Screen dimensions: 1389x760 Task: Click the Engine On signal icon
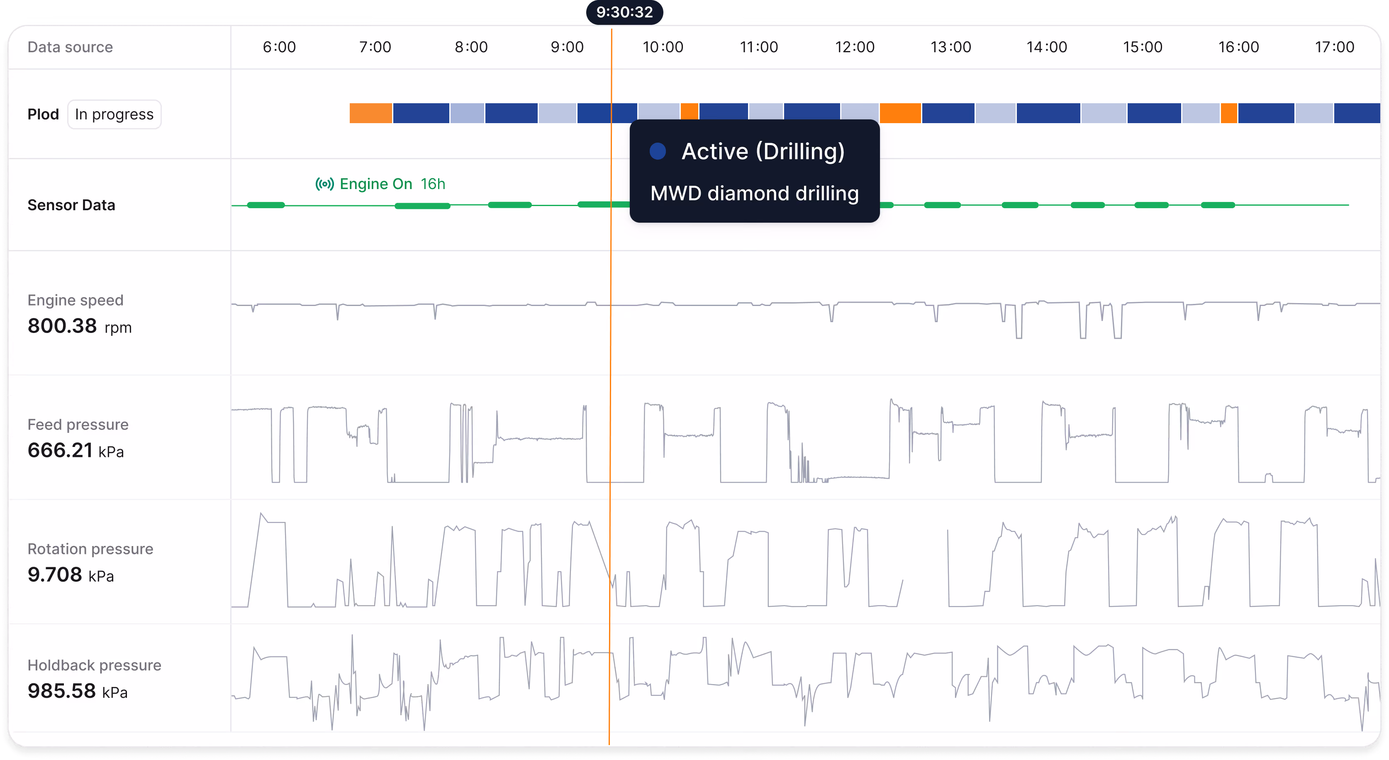pos(324,185)
